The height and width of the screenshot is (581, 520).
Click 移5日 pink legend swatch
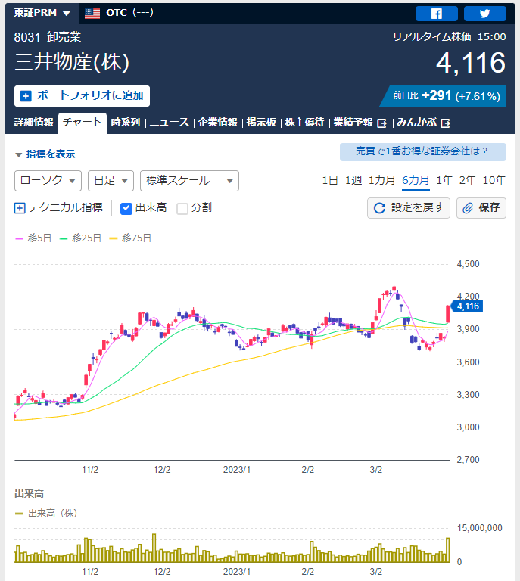click(19, 238)
